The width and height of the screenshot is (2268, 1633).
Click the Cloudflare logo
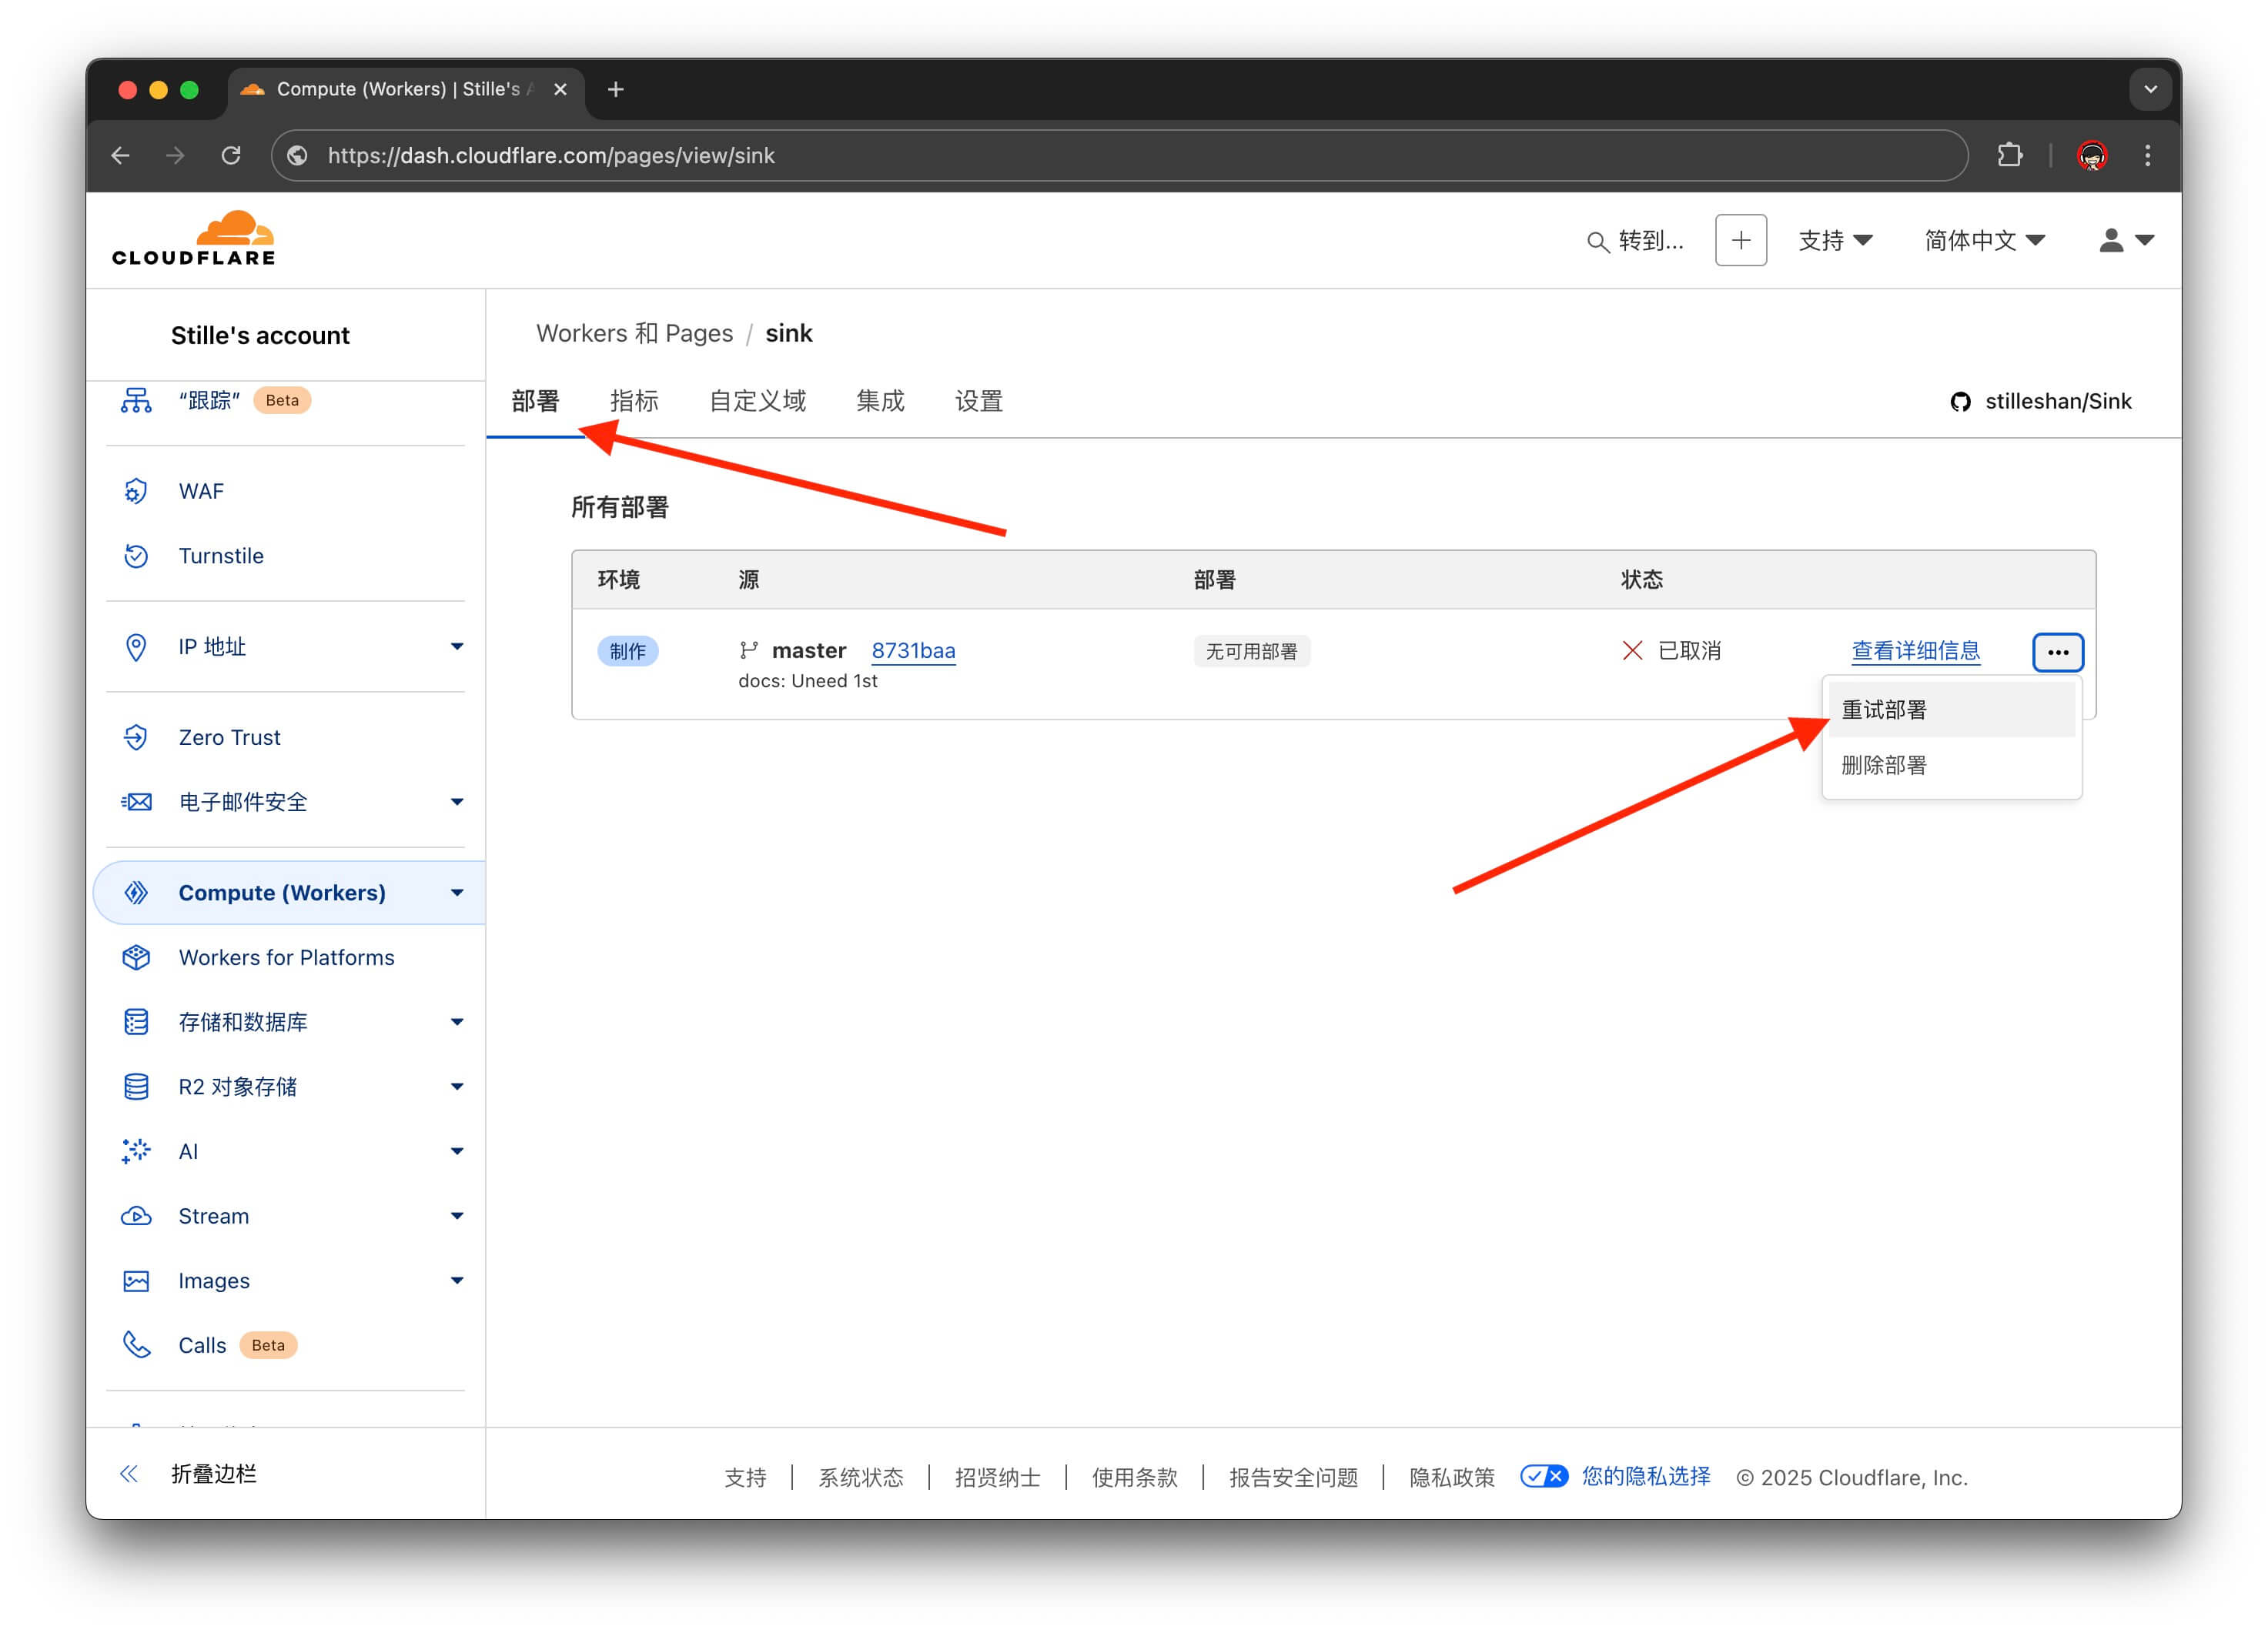pos(193,238)
